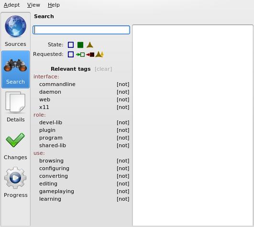Toggle Requested upgrade triangles icon
The width and height of the screenshot is (254, 227).
pyautogui.click(x=99, y=54)
